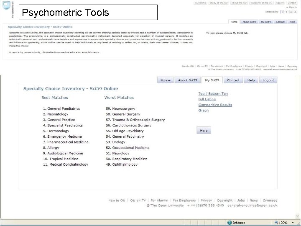This screenshot has width=301, height=226.
Task: Click 'News' in the lower page footer
Action: (254, 200)
